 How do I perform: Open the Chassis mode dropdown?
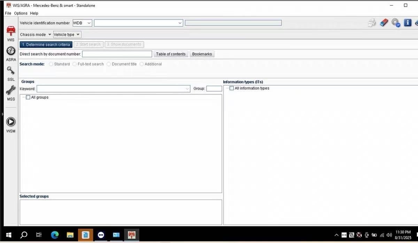point(36,34)
